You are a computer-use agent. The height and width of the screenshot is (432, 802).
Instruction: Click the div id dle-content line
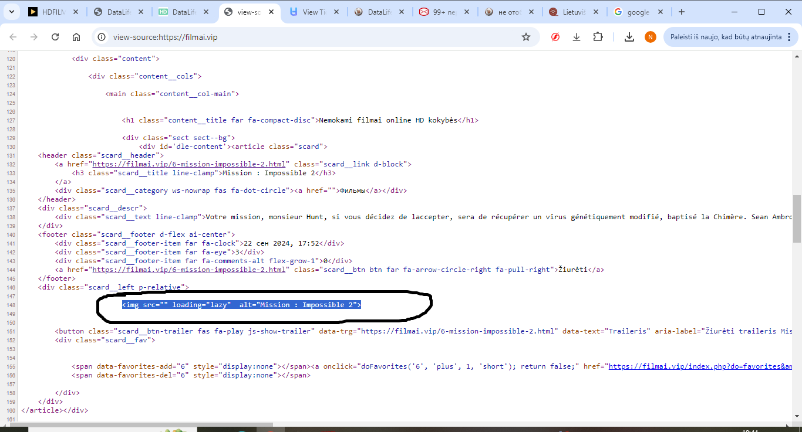coord(233,147)
